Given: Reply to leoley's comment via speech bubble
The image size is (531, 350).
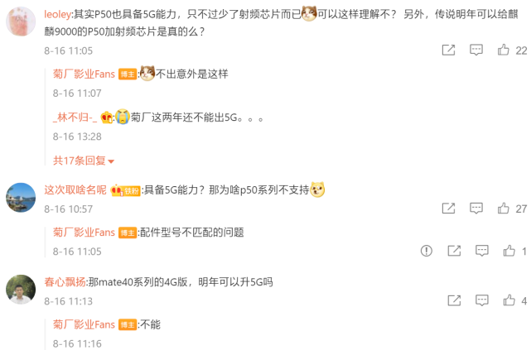Looking at the screenshot, I should pos(475,50).
